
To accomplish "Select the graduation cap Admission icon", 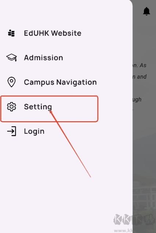I will click(12, 58).
